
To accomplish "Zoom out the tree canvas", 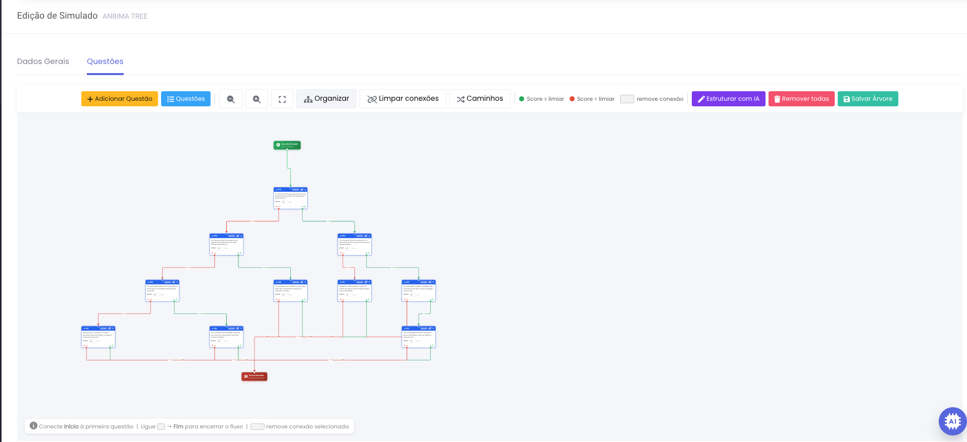I will click(x=231, y=99).
